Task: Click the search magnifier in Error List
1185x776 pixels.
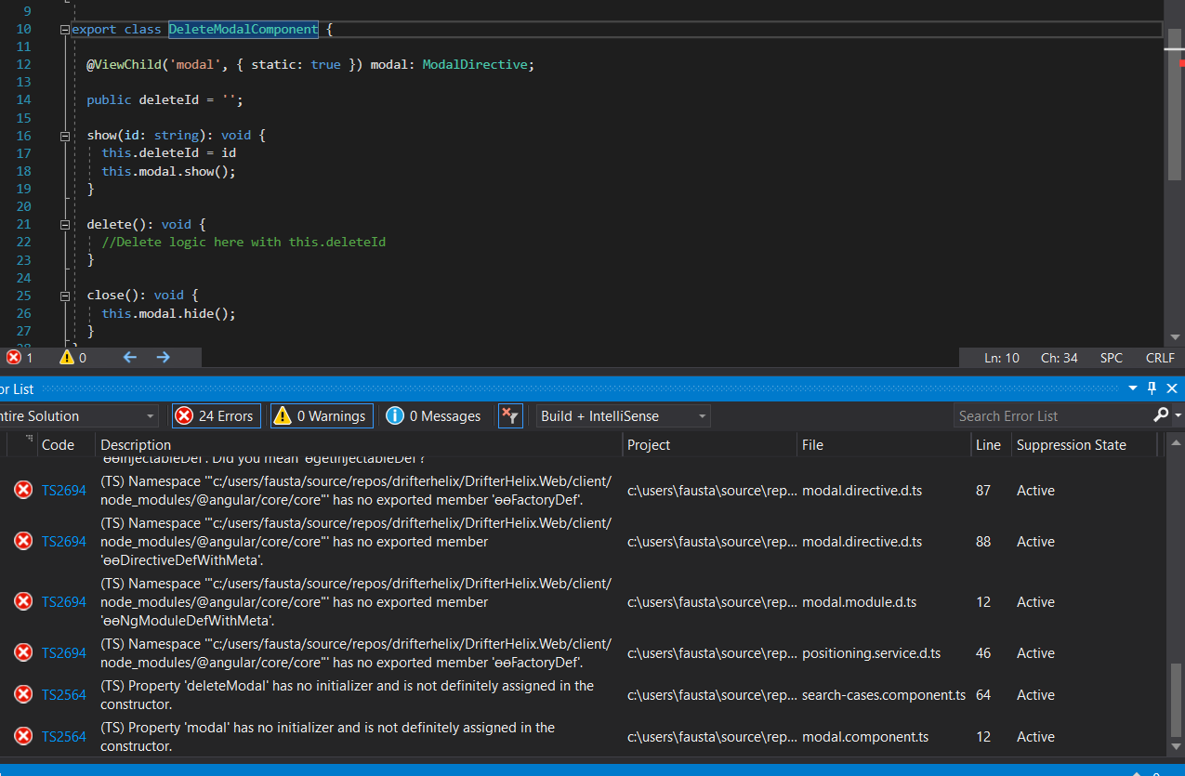Action: pos(1161,415)
